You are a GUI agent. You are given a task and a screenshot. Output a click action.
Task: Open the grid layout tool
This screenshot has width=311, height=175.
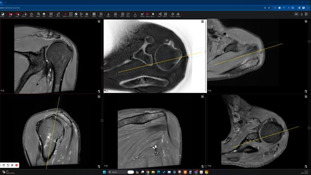[x=94, y=14]
